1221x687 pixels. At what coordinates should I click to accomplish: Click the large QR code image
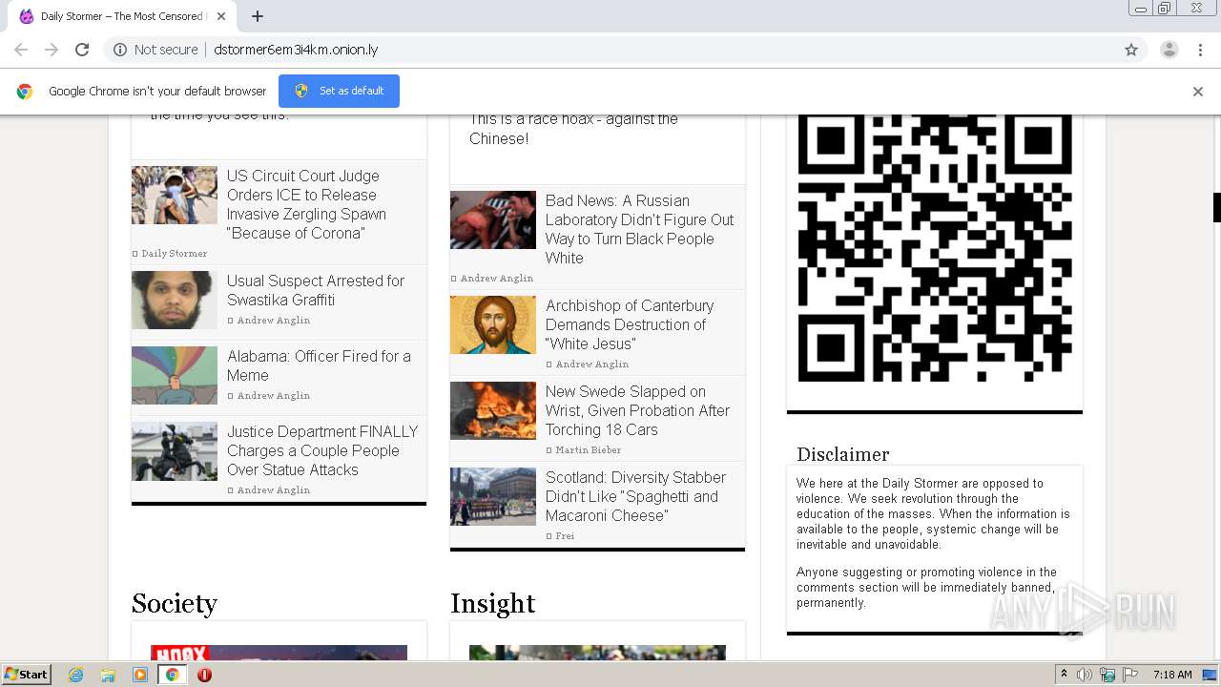click(x=935, y=248)
